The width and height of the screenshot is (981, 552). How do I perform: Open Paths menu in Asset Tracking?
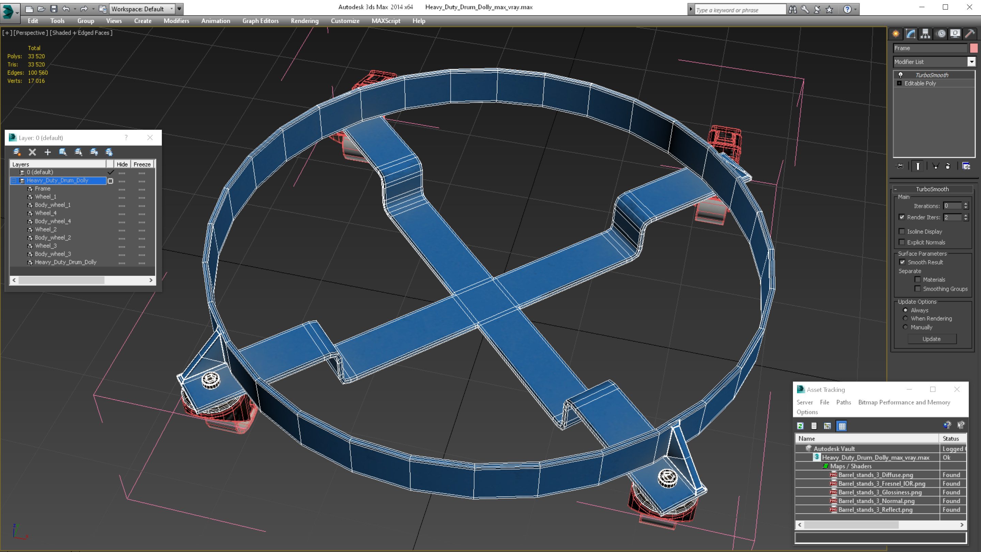[843, 402]
